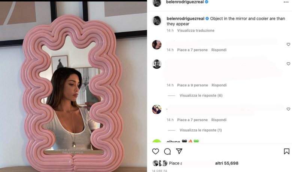Viewport: 292px width, 172px height.
Task: Expand Visualizza le risposte (1)
Action: coord(201,130)
